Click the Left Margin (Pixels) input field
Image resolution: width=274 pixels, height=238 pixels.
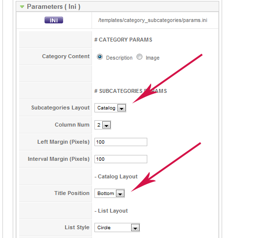click(x=121, y=142)
